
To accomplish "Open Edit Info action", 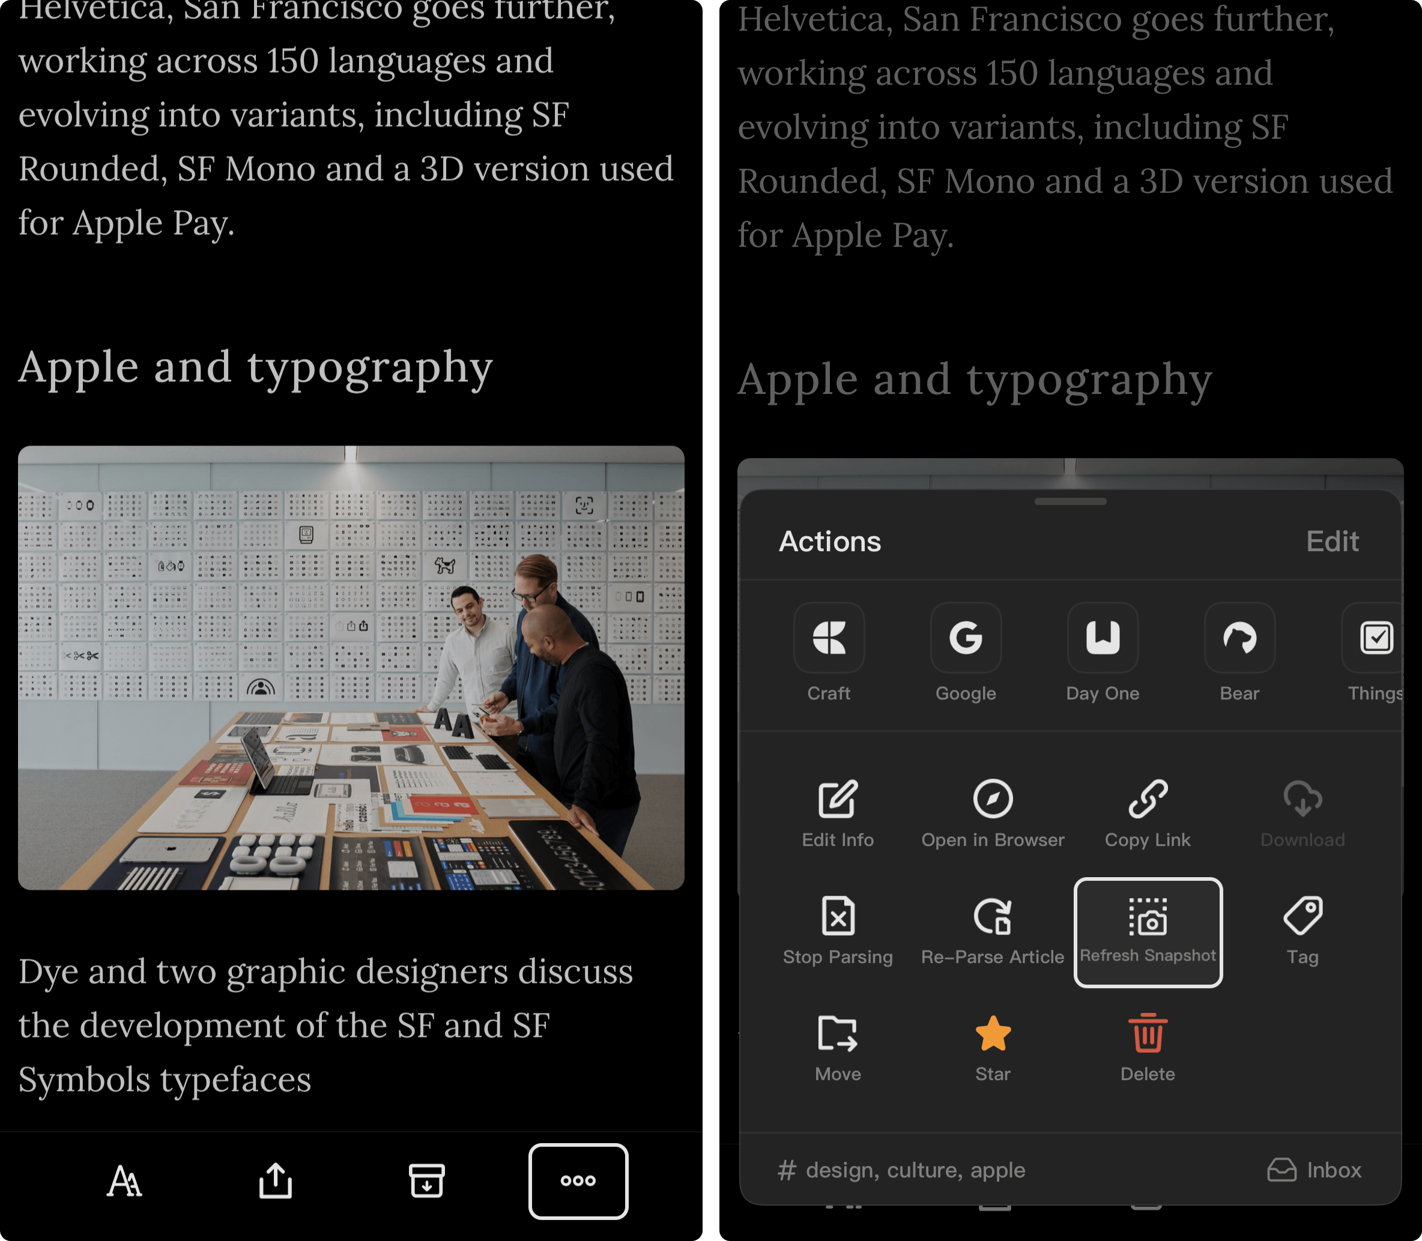I will 838,814.
